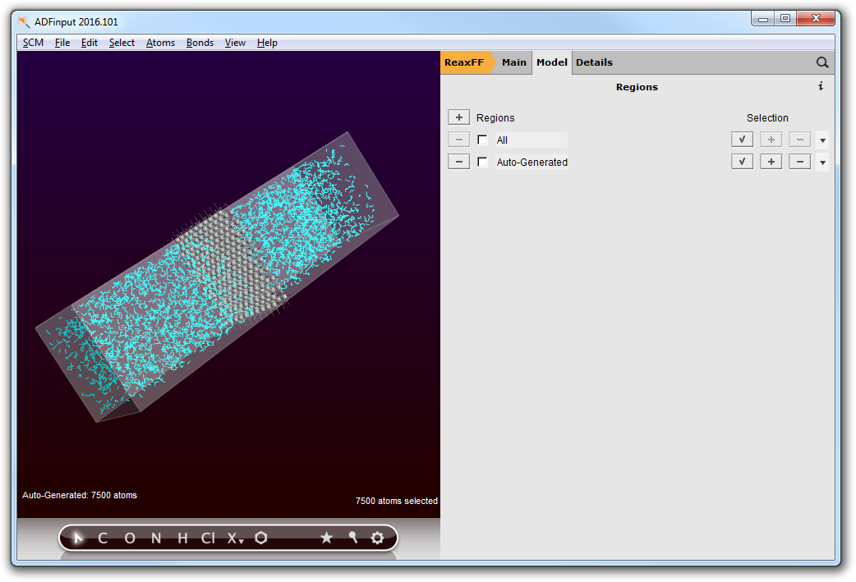Viewport: 856px width, 582px height.
Task: Switch to the Details tab
Action: point(594,62)
